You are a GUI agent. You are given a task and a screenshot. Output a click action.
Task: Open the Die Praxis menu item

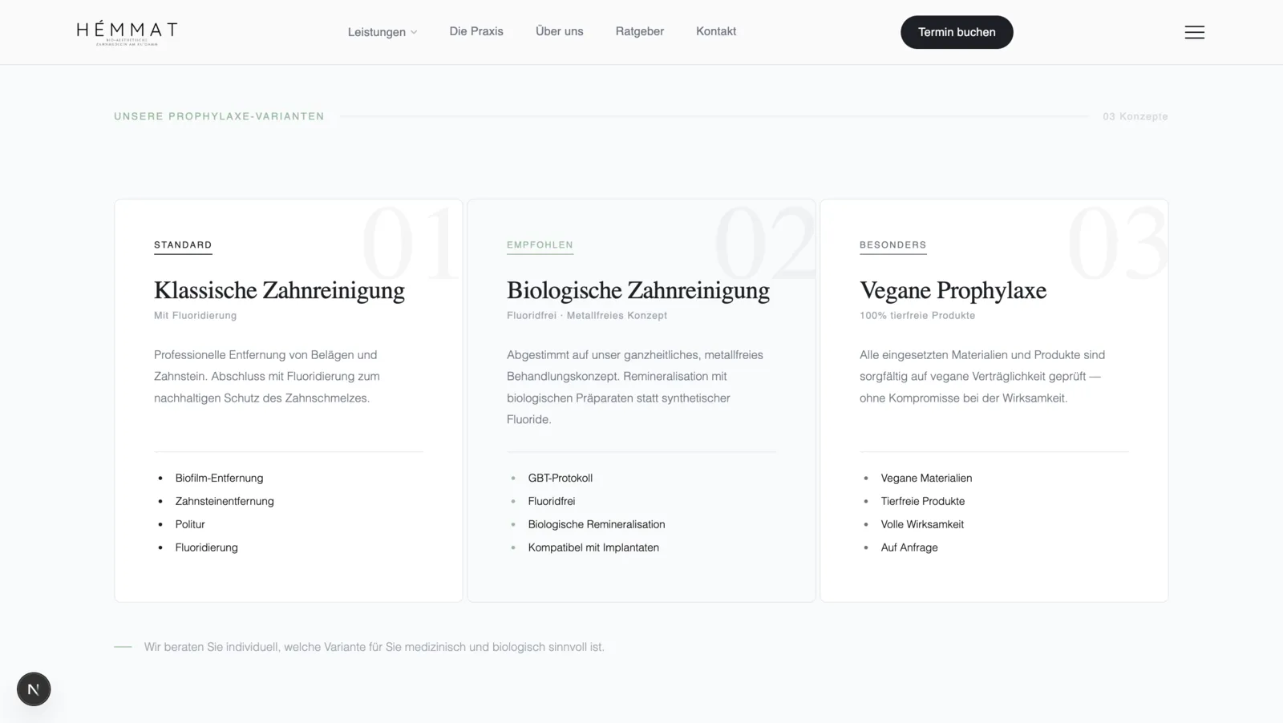click(476, 31)
